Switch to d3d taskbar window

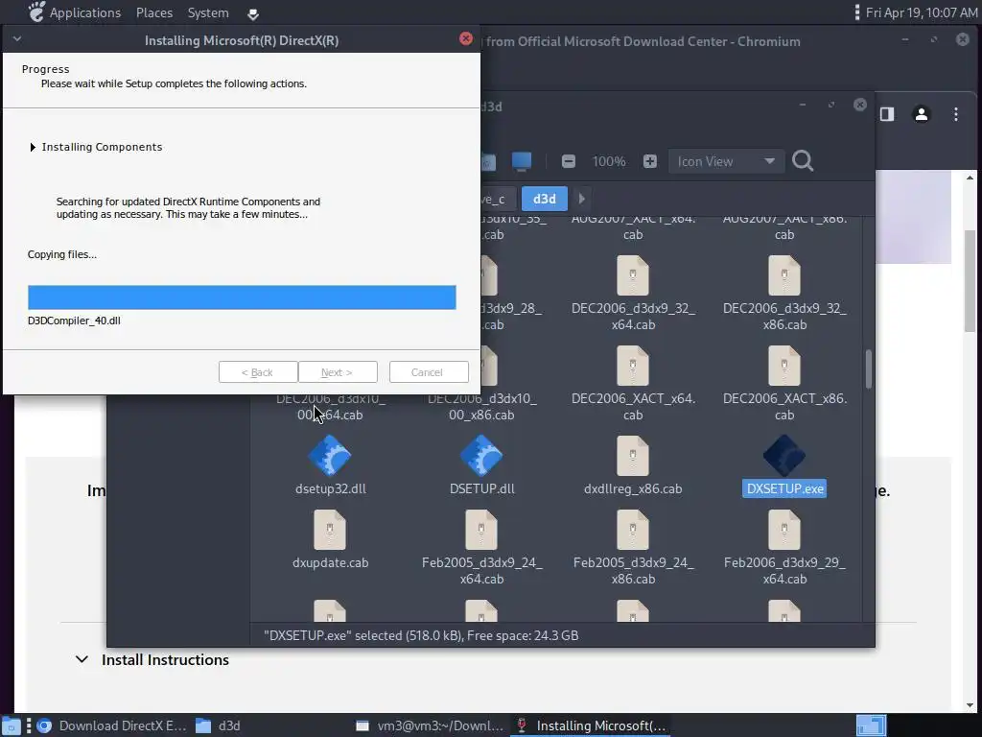click(x=219, y=725)
